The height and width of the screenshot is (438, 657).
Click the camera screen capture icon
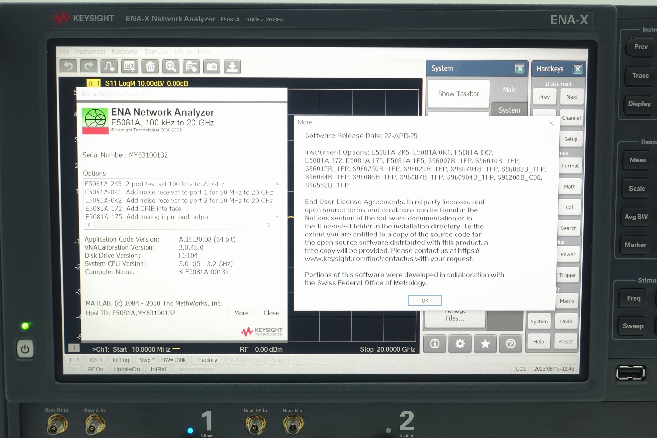[x=212, y=66]
